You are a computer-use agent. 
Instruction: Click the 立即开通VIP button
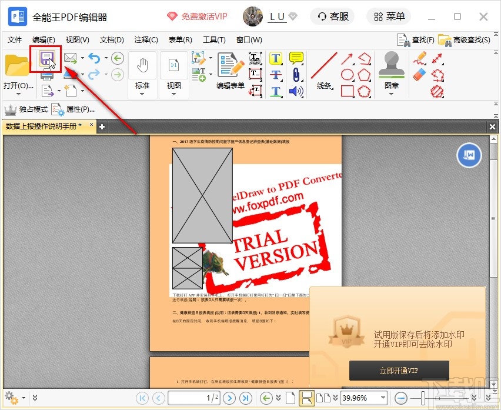tap(399, 371)
